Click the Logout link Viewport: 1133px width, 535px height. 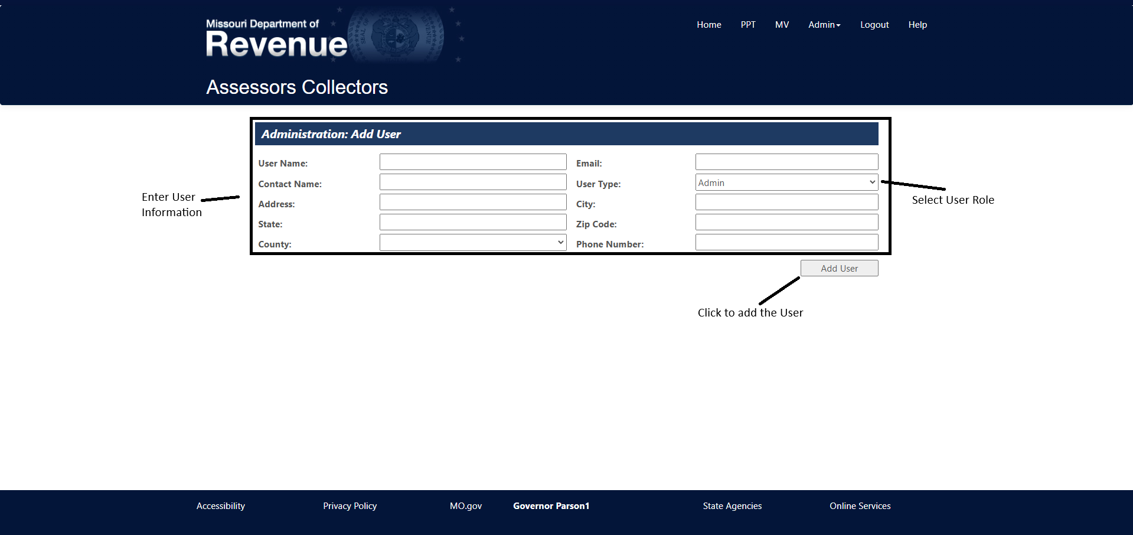[874, 25]
